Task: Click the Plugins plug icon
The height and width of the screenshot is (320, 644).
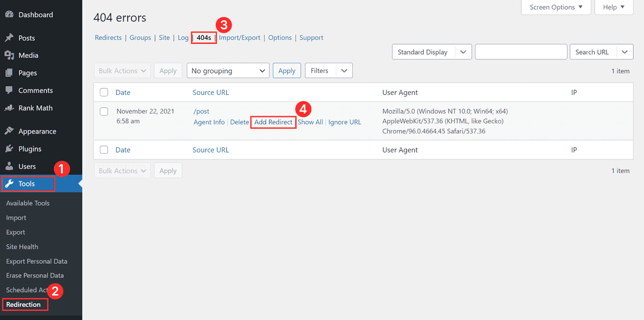Action: pyautogui.click(x=9, y=149)
